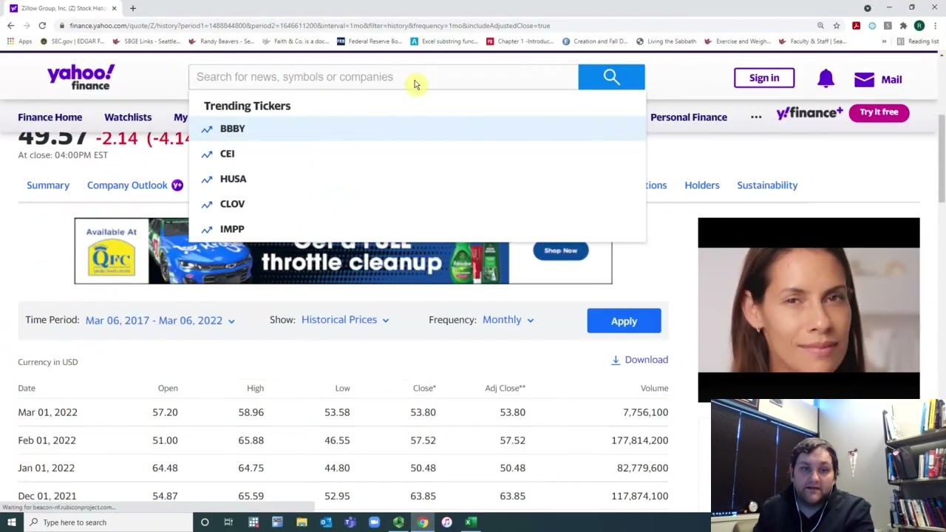Click the Try it free button
This screenshot has height=532, width=946.
click(879, 112)
